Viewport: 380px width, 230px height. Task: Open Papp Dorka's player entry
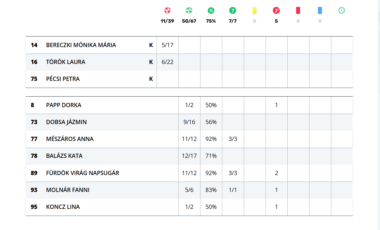pos(64,105)
